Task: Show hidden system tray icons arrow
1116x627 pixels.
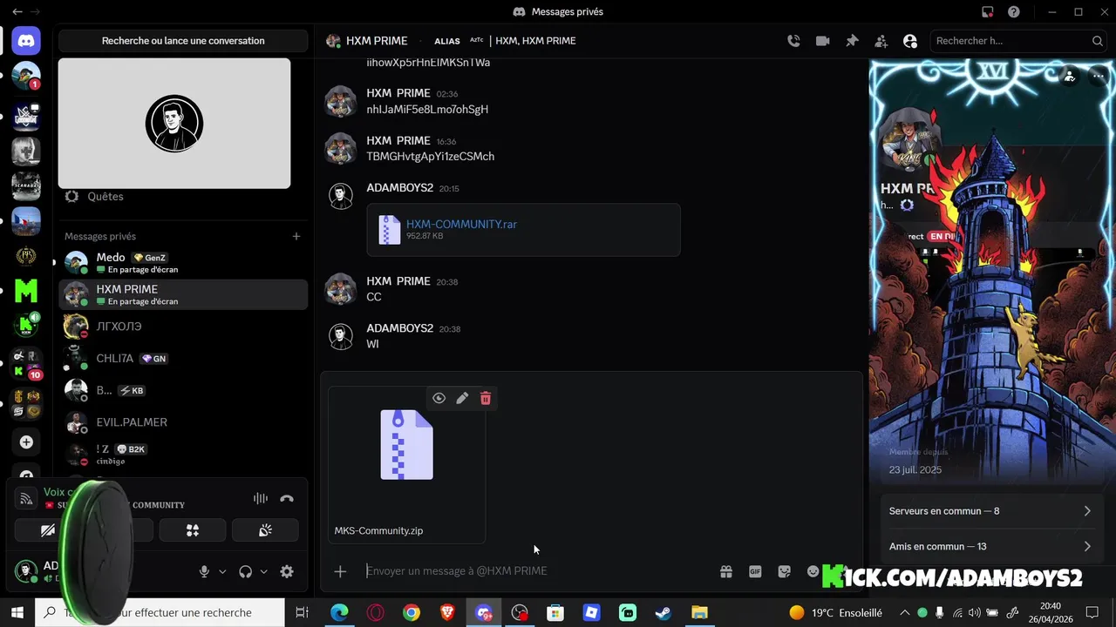Action: pos(904,613)
